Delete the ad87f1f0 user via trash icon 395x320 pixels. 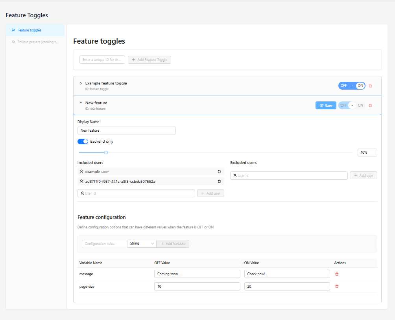pos(219,181)
